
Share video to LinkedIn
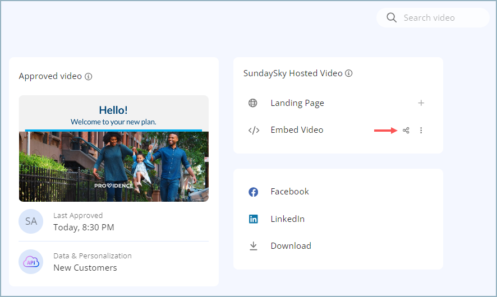point(288,219)
